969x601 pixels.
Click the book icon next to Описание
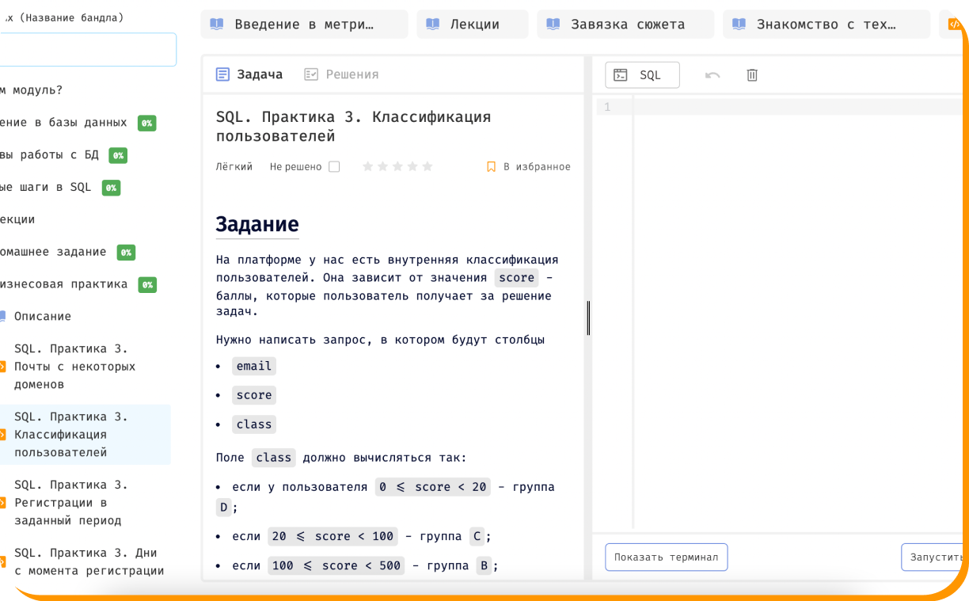click(3, 316)
